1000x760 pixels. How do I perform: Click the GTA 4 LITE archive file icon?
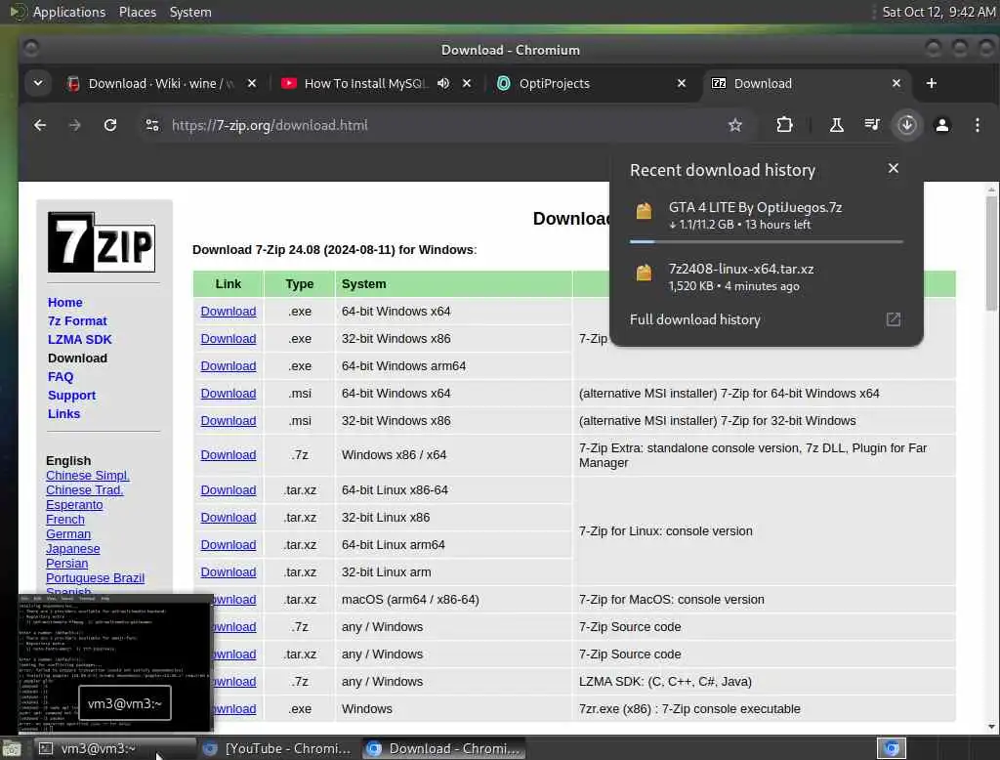tap(644, 211)
